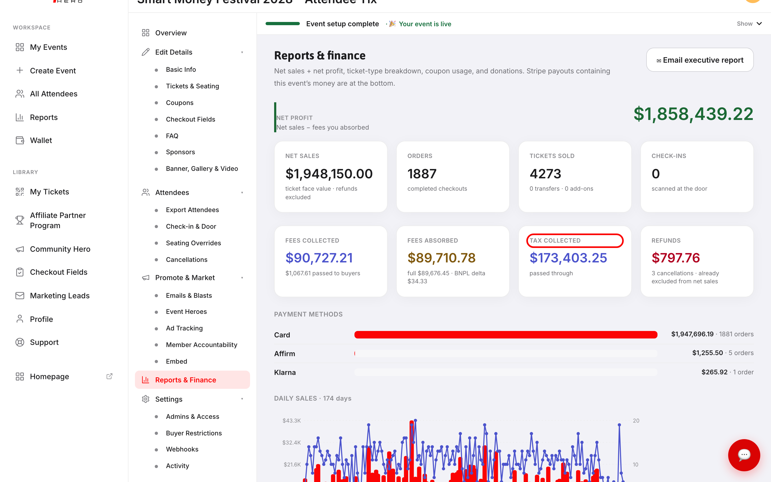Open Export Attendees
Screen dimensions: 771x482
tap(192, 210)
